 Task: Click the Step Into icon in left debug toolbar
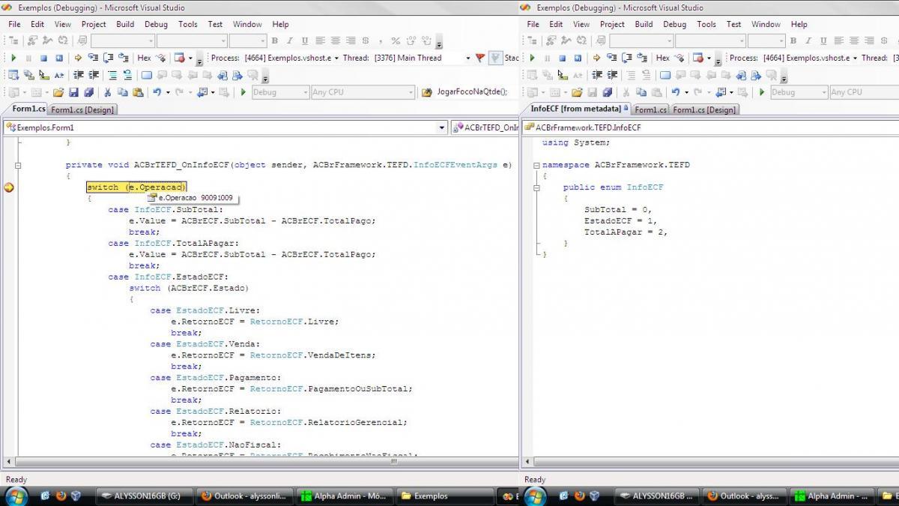click(93, 58)
